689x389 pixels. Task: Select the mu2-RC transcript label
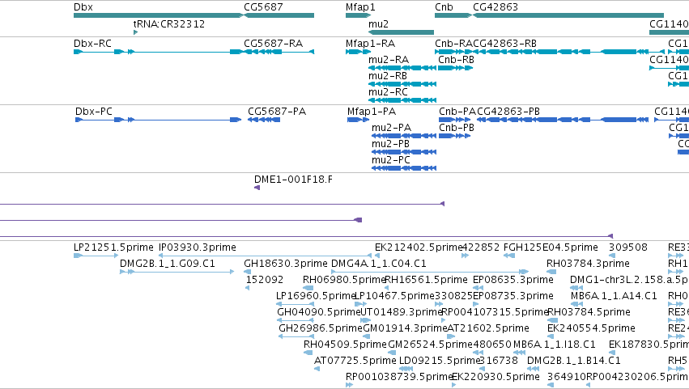(388, 92)
